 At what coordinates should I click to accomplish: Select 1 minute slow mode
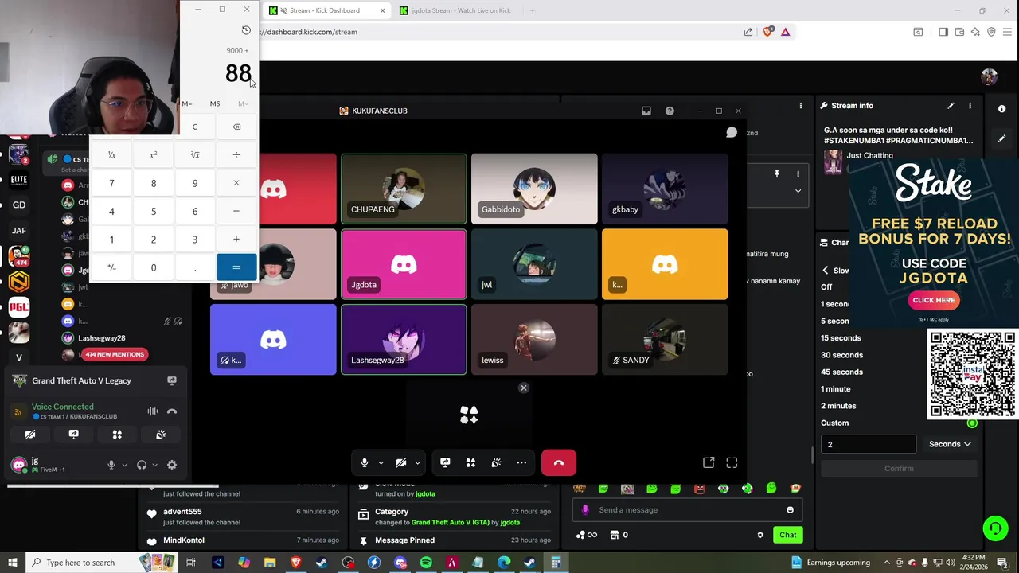pos(836,389)
